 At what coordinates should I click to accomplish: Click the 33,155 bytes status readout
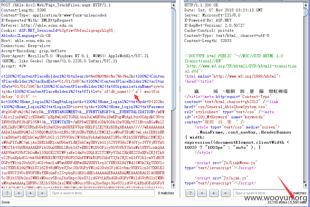[277, 202]
